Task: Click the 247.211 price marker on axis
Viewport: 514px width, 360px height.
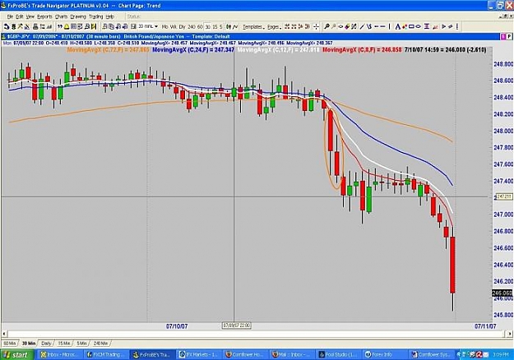Action: 504,196
